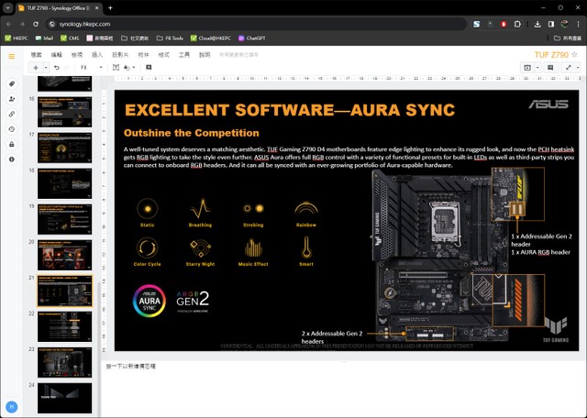Screen dimensions: 587x418
Task: Expand the slideshow options dropdown arrow
Action: point(537,68)
